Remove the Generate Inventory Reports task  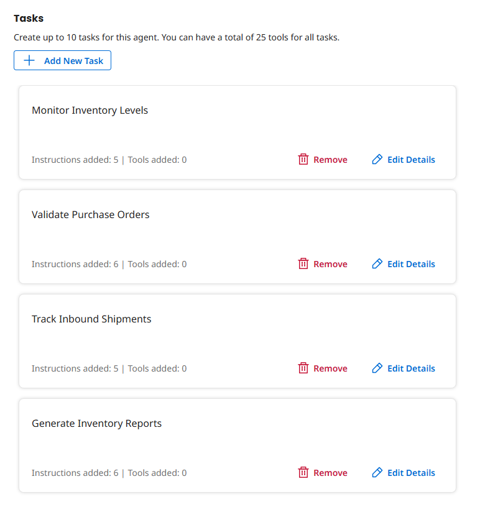pyautogui.click(x=331, y=472)
